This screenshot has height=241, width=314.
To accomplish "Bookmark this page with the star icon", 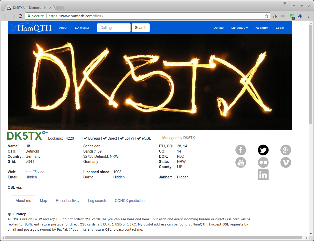I will tap(267, 16).
